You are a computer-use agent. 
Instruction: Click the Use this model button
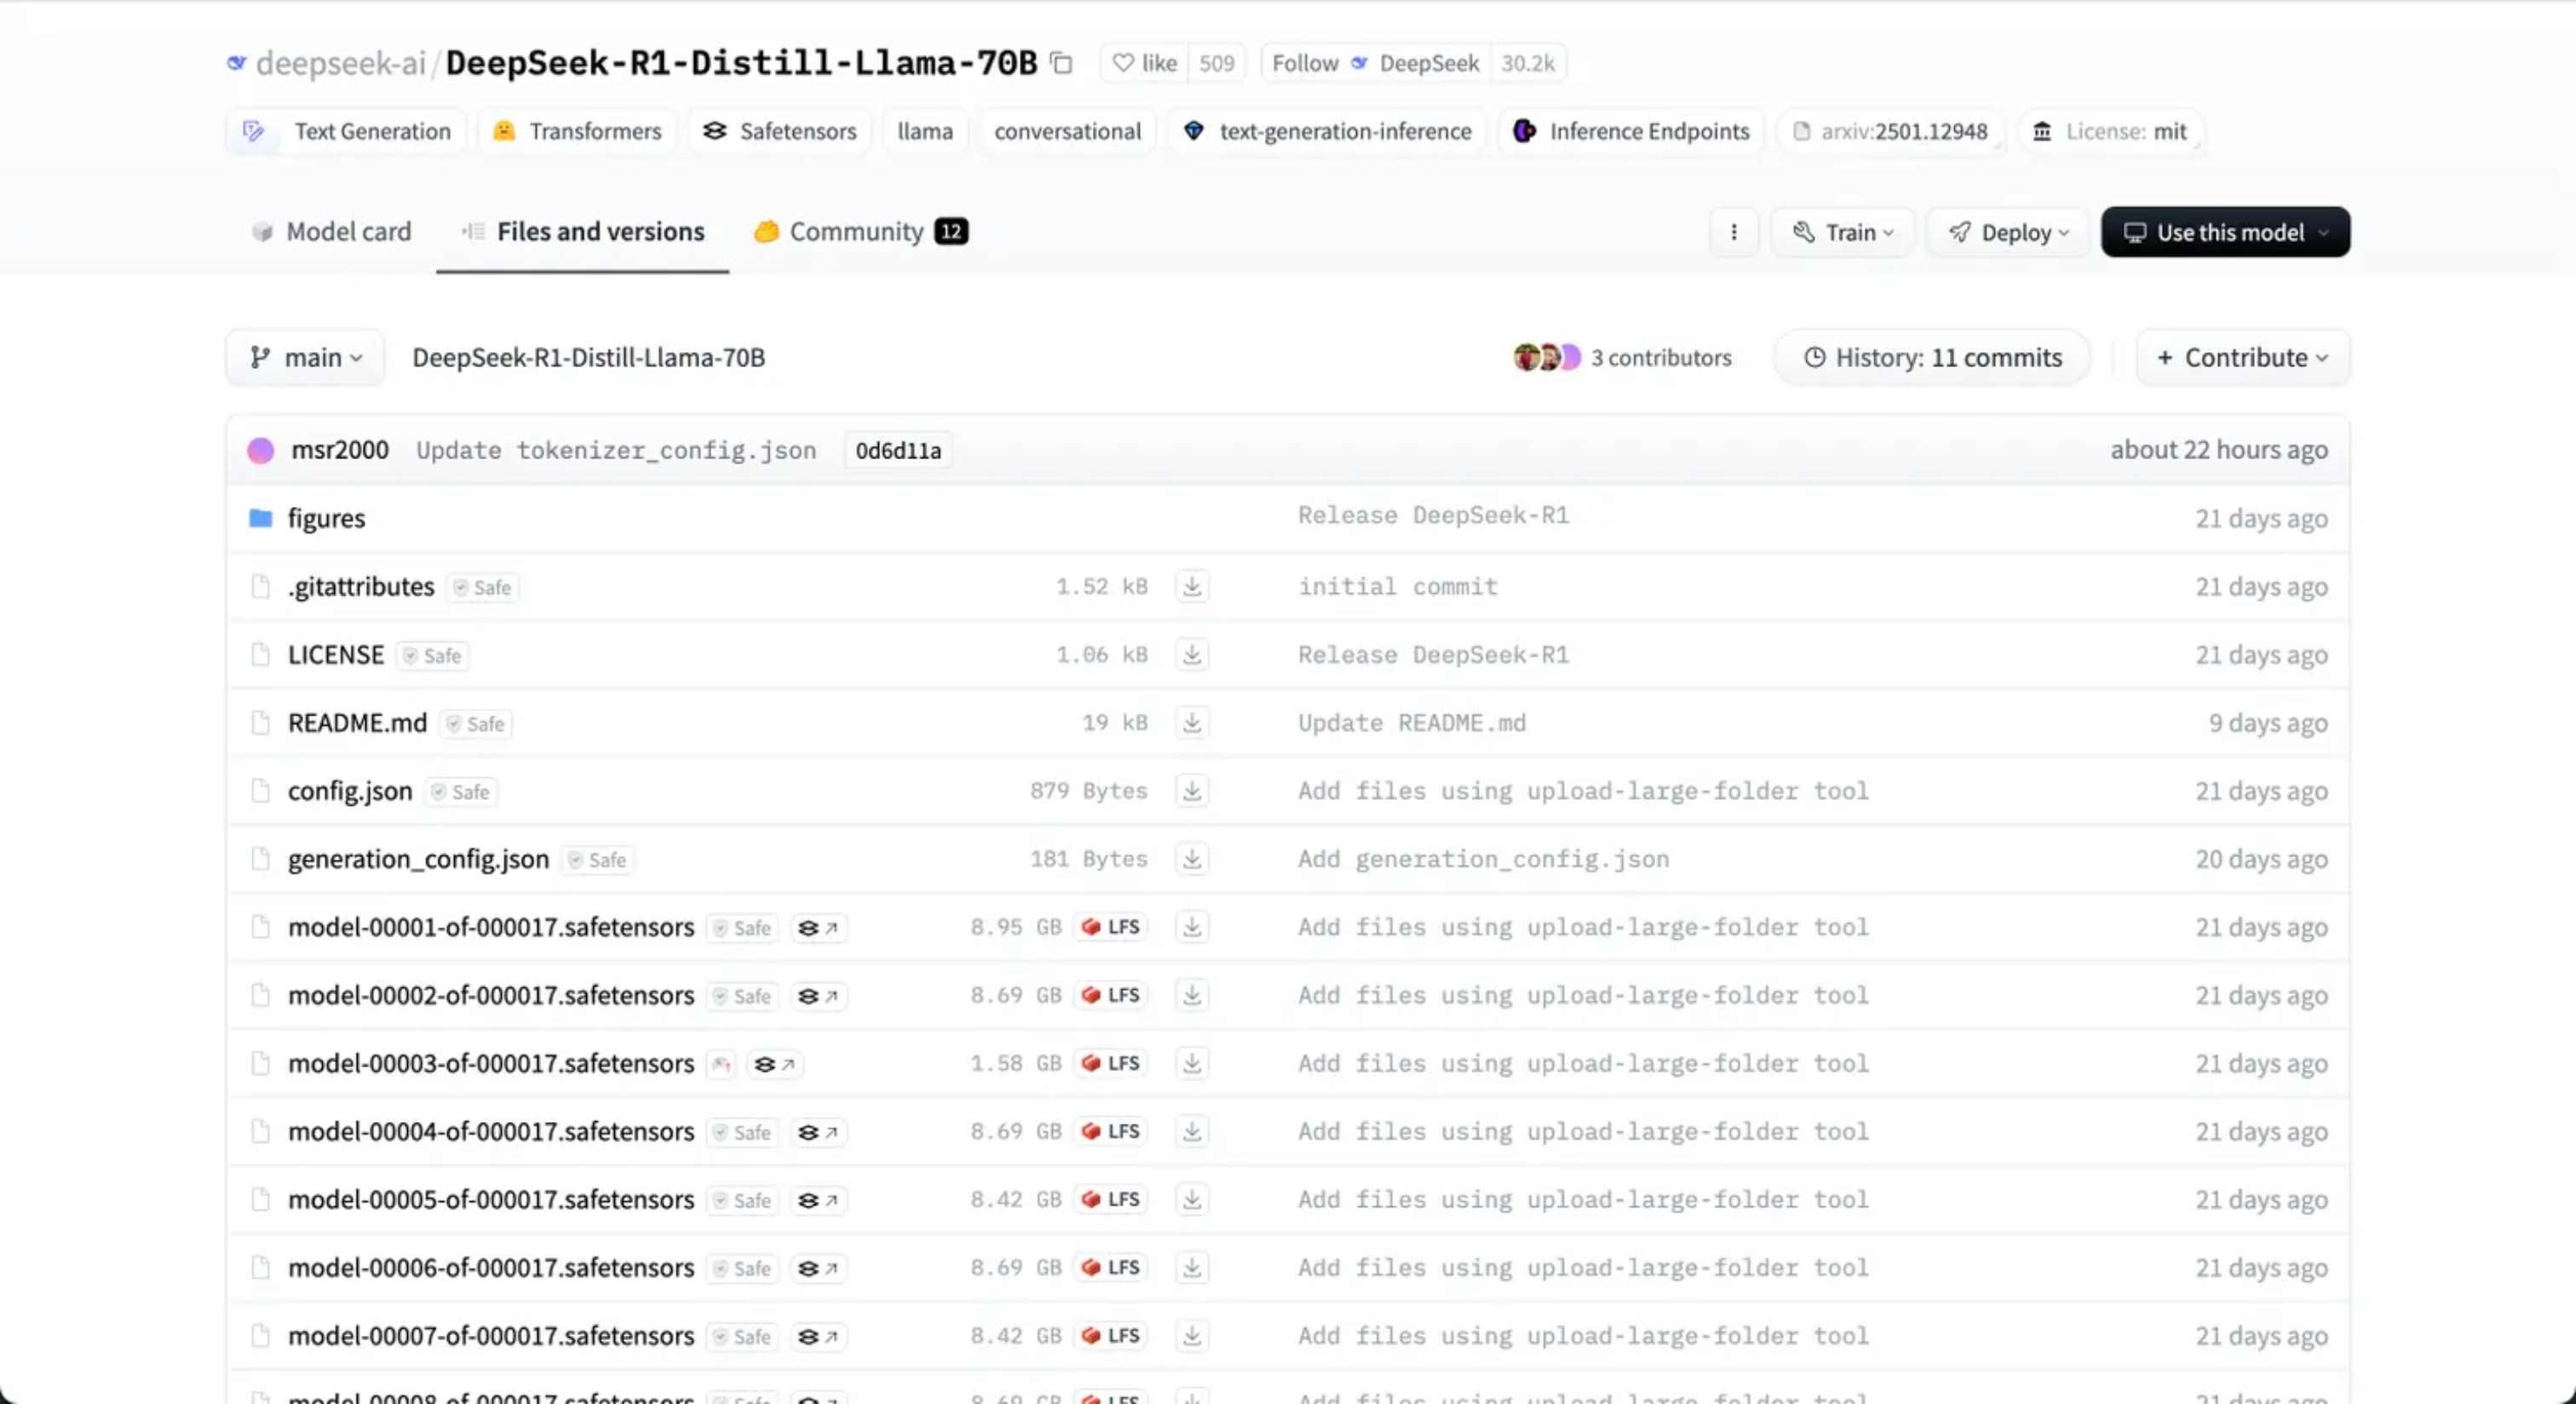click(x=2225, y=232)
